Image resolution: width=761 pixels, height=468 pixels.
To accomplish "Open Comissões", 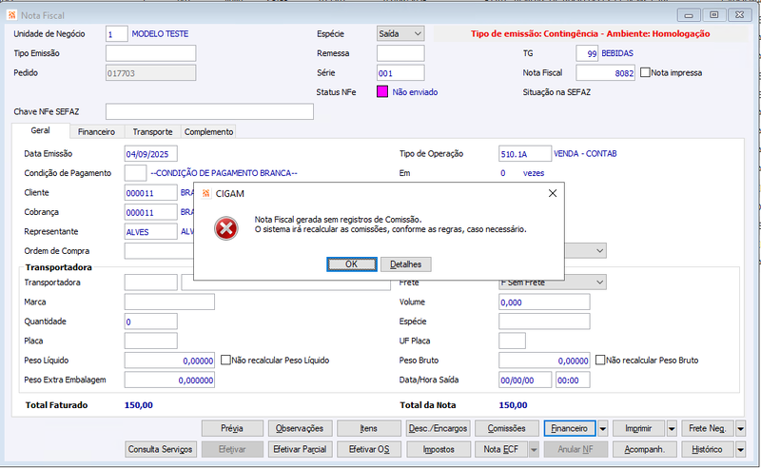I will (507, 429).
